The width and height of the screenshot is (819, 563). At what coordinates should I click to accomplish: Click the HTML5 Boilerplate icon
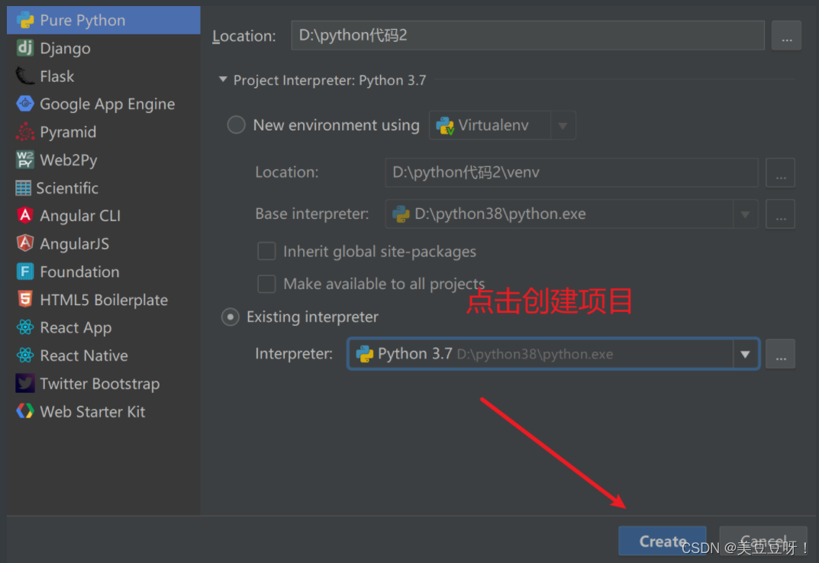[25, 299]
